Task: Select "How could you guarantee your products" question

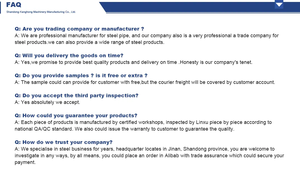Action: click(x=76, y=116)
